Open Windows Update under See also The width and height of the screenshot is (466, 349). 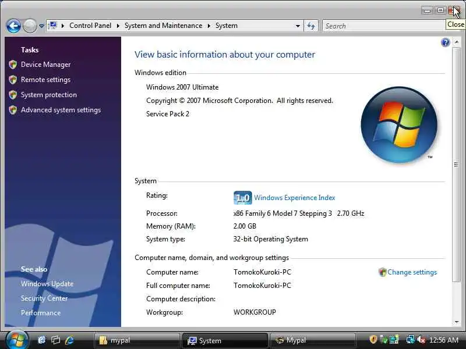click(47, 284)
